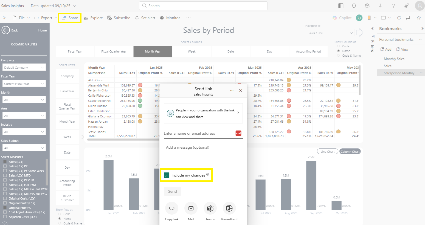Share the link via Mail icon
Viewport: 425px width, 225px height.
tap(191, 208)
